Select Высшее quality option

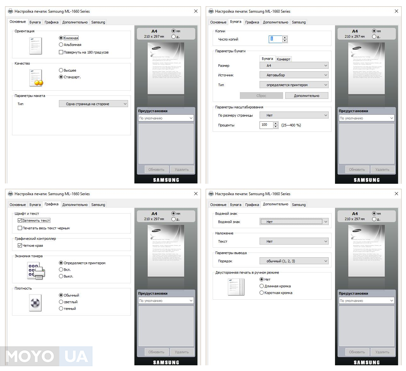tap(68, 70)
